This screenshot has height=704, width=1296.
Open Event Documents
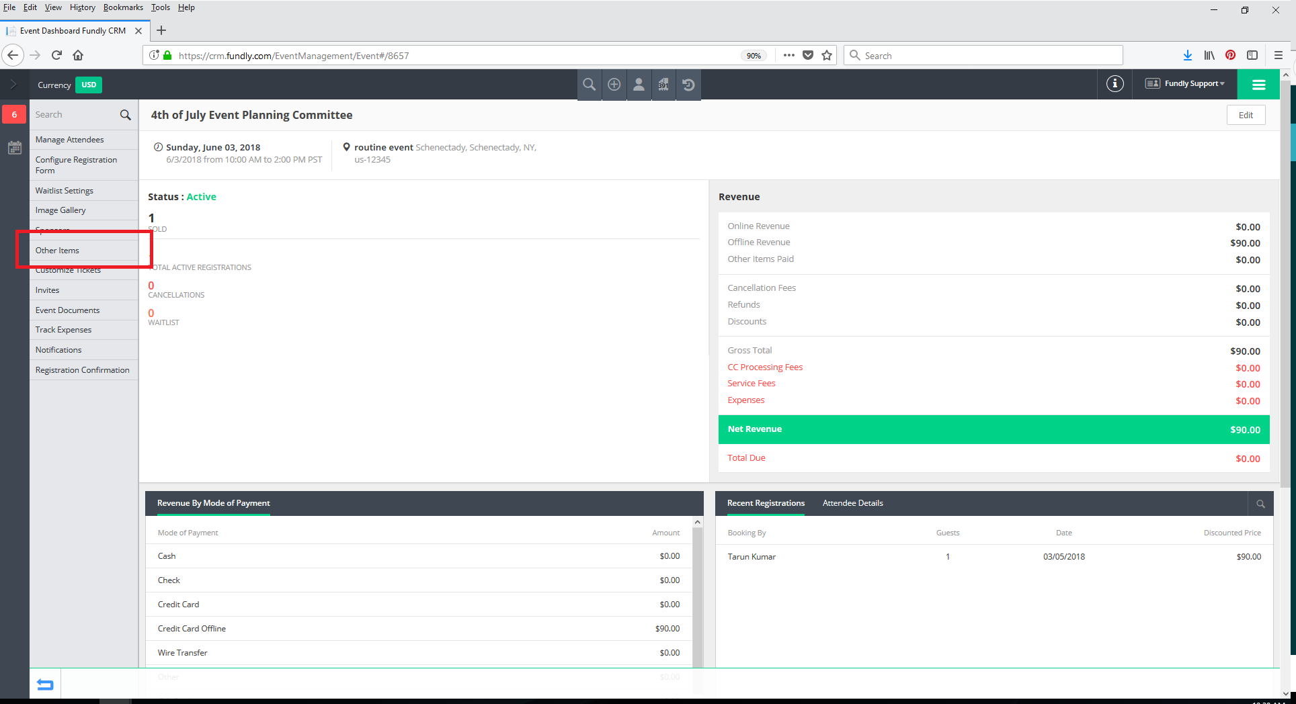pos(83,310)
